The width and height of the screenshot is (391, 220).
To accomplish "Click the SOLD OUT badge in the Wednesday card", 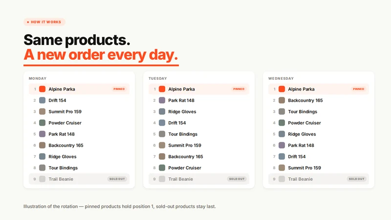I will point(356,179).
